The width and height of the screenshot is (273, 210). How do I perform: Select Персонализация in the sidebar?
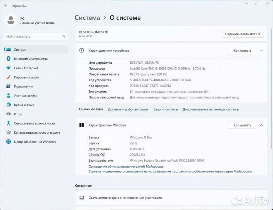(x=36, y=77)
